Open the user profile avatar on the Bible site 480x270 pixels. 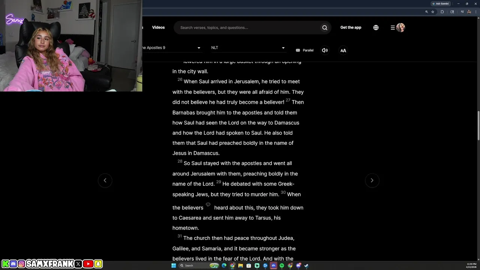pos(400,27)
